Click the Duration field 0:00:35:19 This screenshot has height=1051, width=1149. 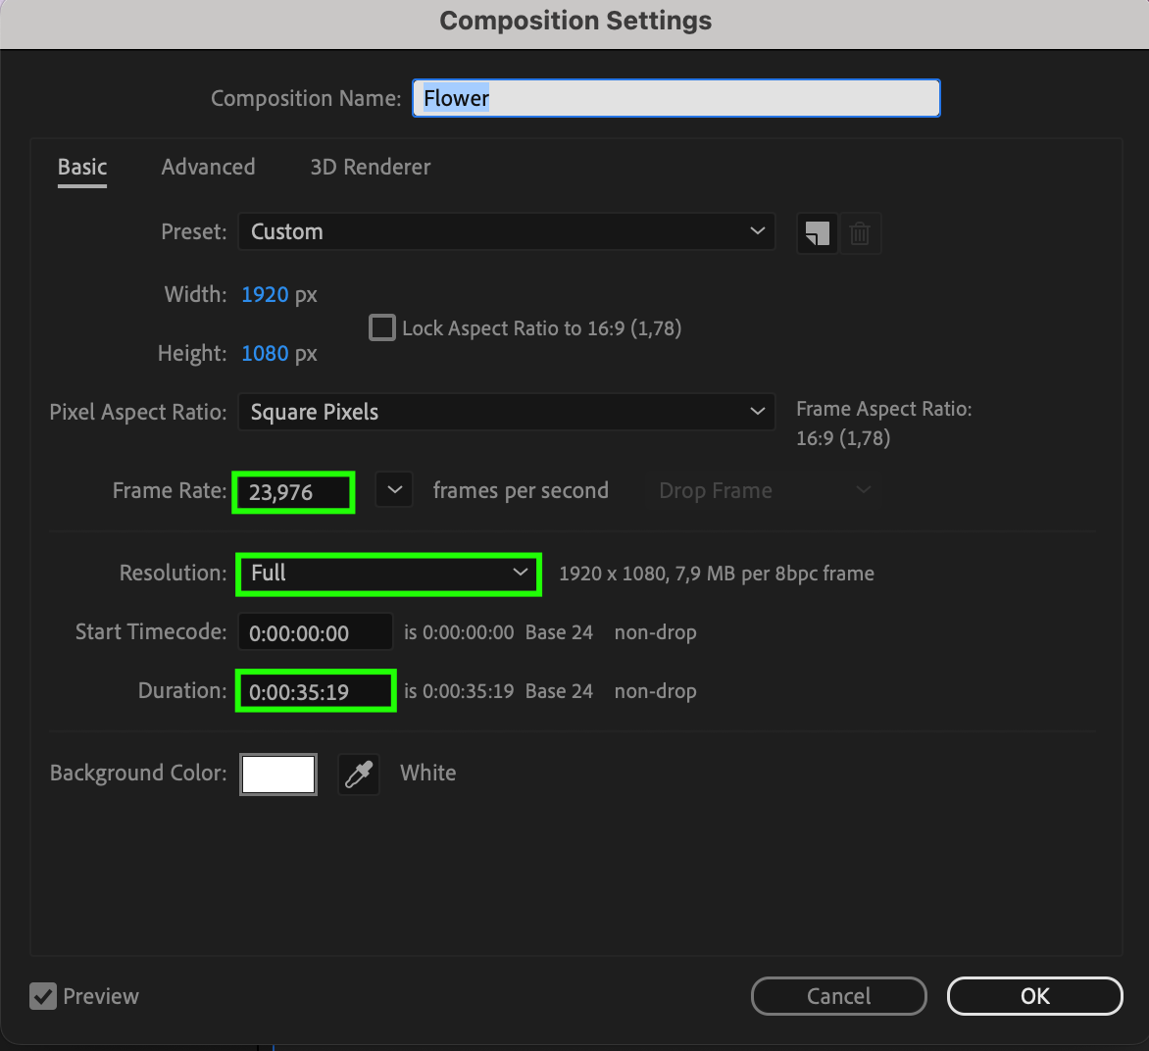(x=316, y=691)
